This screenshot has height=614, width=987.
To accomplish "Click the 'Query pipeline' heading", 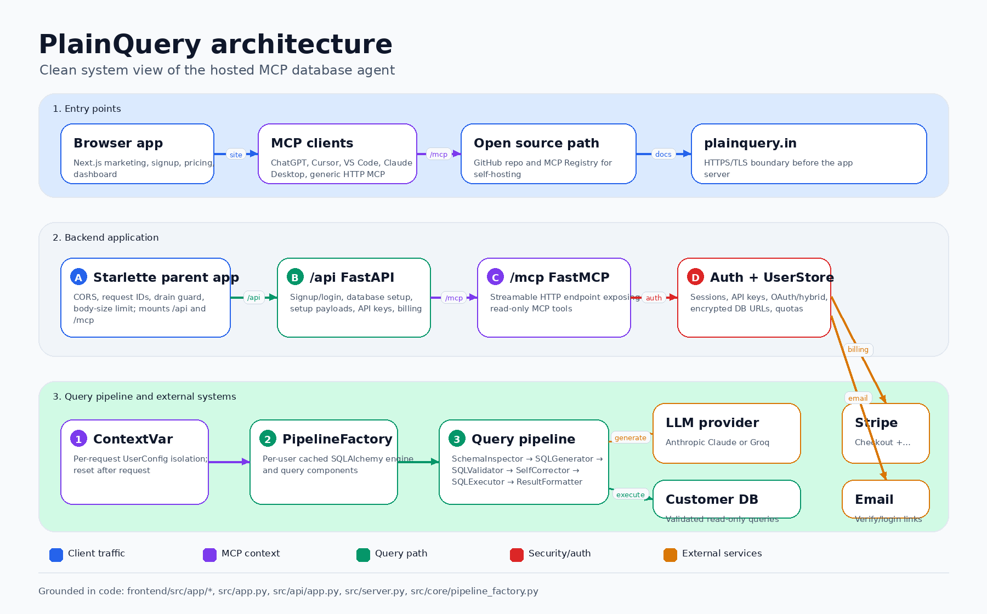I will tap(524, 439).
